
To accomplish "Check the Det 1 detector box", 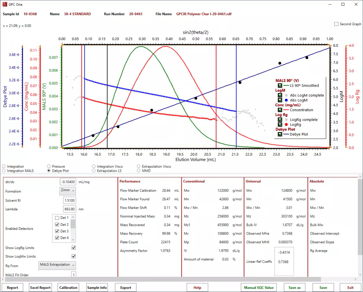I will [57, 218].
